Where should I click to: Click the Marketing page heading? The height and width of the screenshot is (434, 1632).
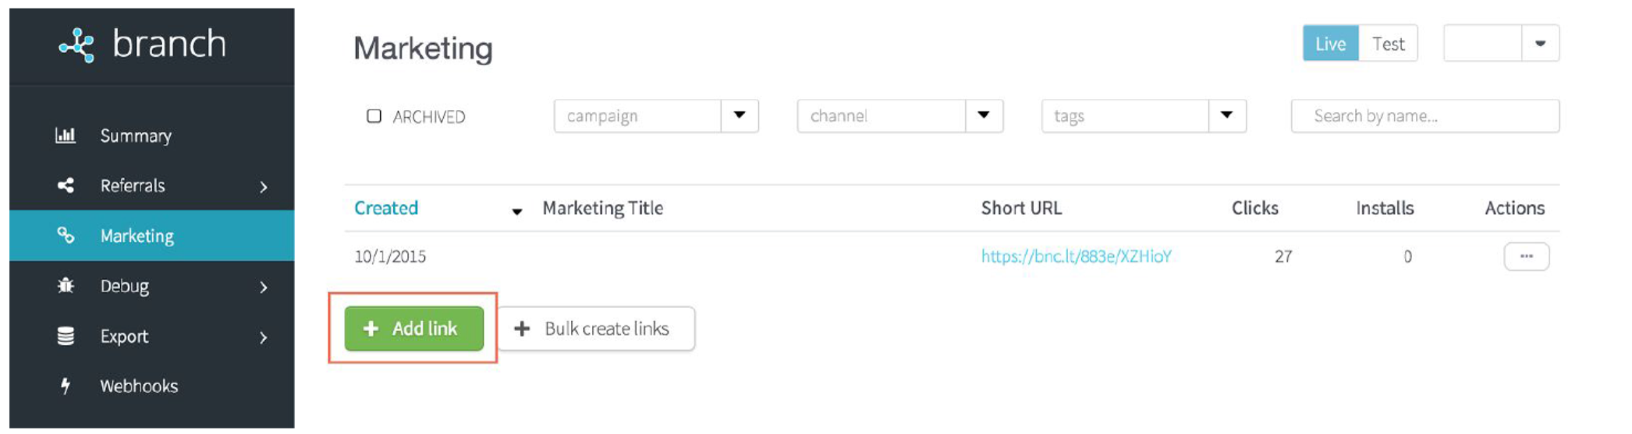[x=423, y=48]
